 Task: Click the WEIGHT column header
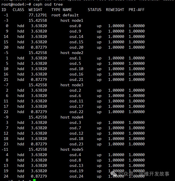tap(36, 10)
